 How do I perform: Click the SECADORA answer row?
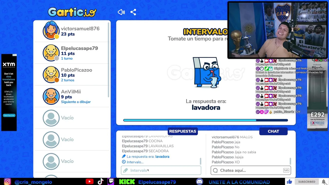(x=145, y=151)
